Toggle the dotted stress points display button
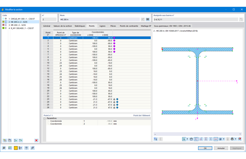246x159 pixels. (x=216, y=139)
